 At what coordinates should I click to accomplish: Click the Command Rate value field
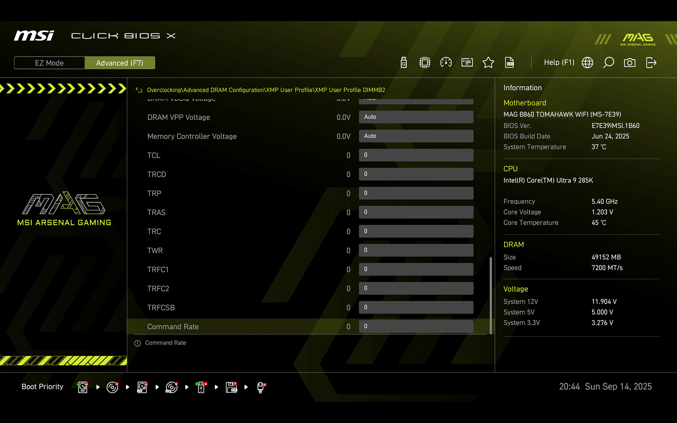pyautogui.click(x=416, y=327)
